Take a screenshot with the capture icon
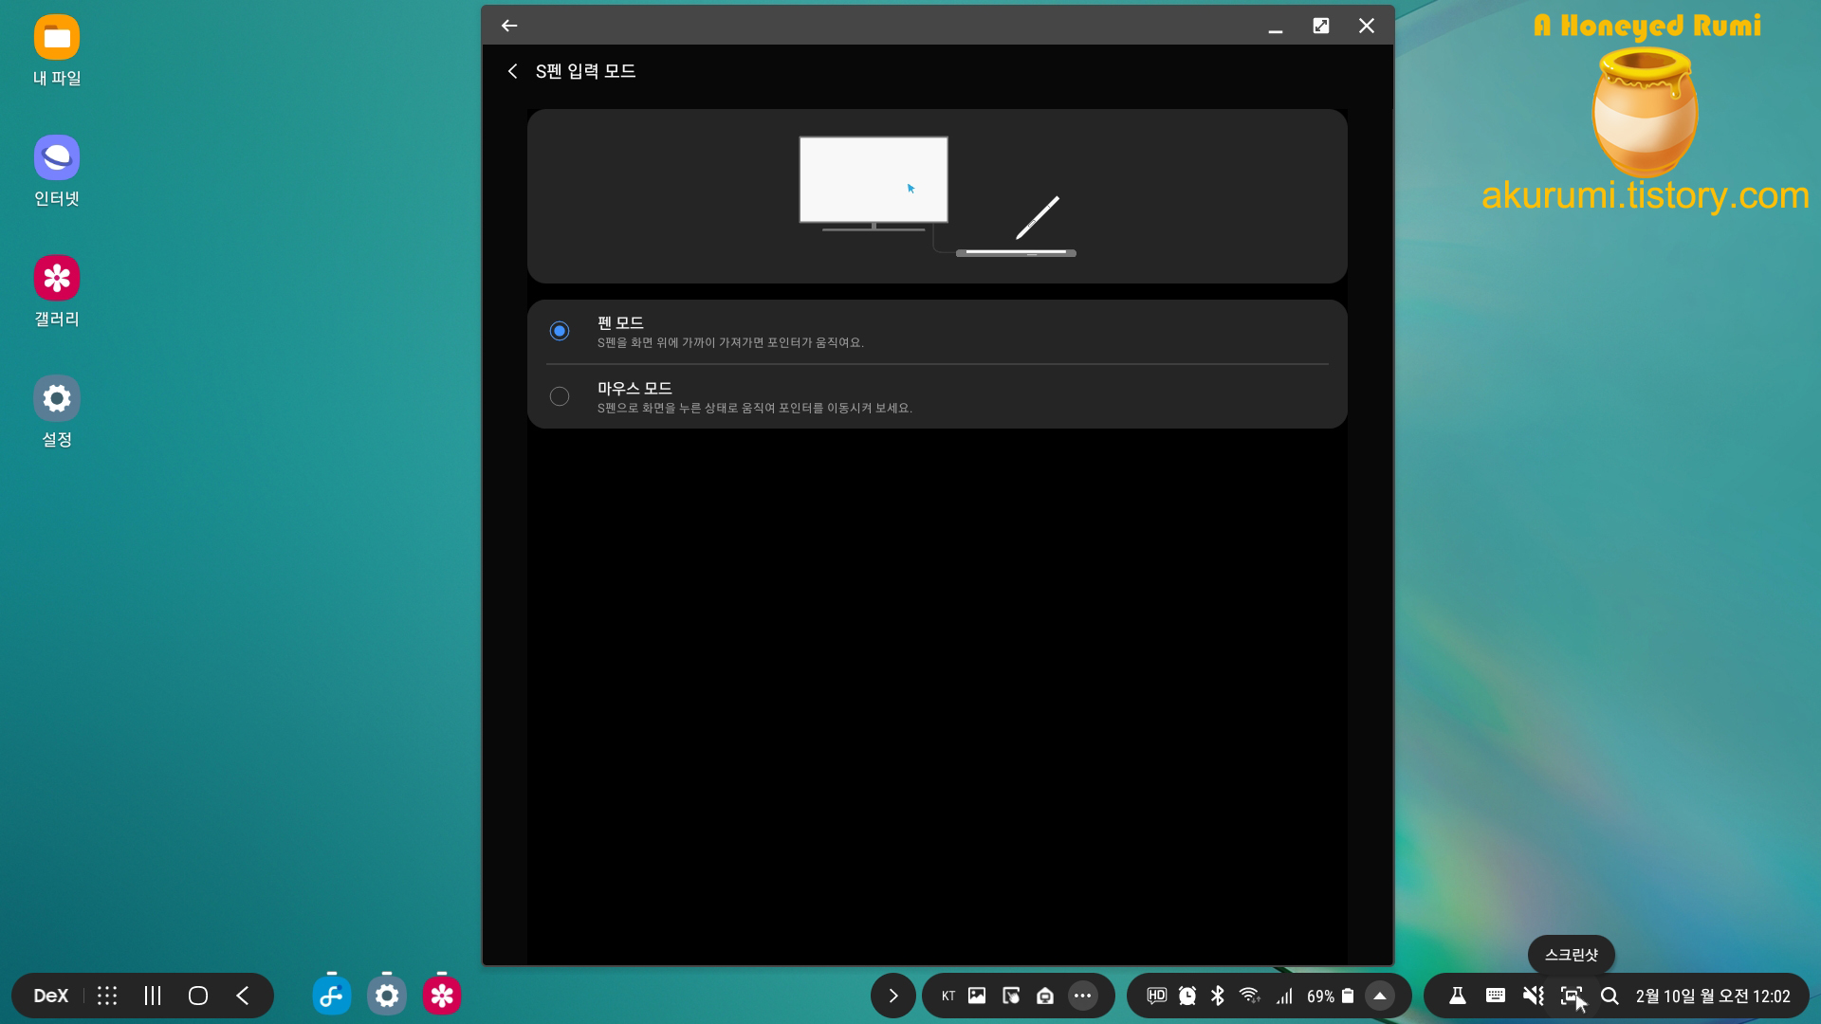1821x1024 pixels. tap(1572, 996)
